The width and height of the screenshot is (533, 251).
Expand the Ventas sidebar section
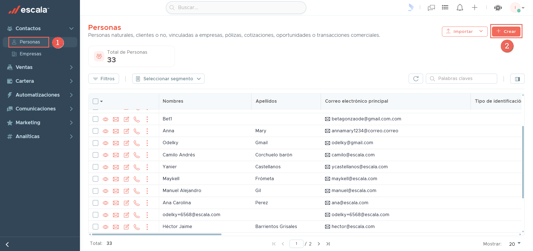pyautogui.click(x=40, y=67)
